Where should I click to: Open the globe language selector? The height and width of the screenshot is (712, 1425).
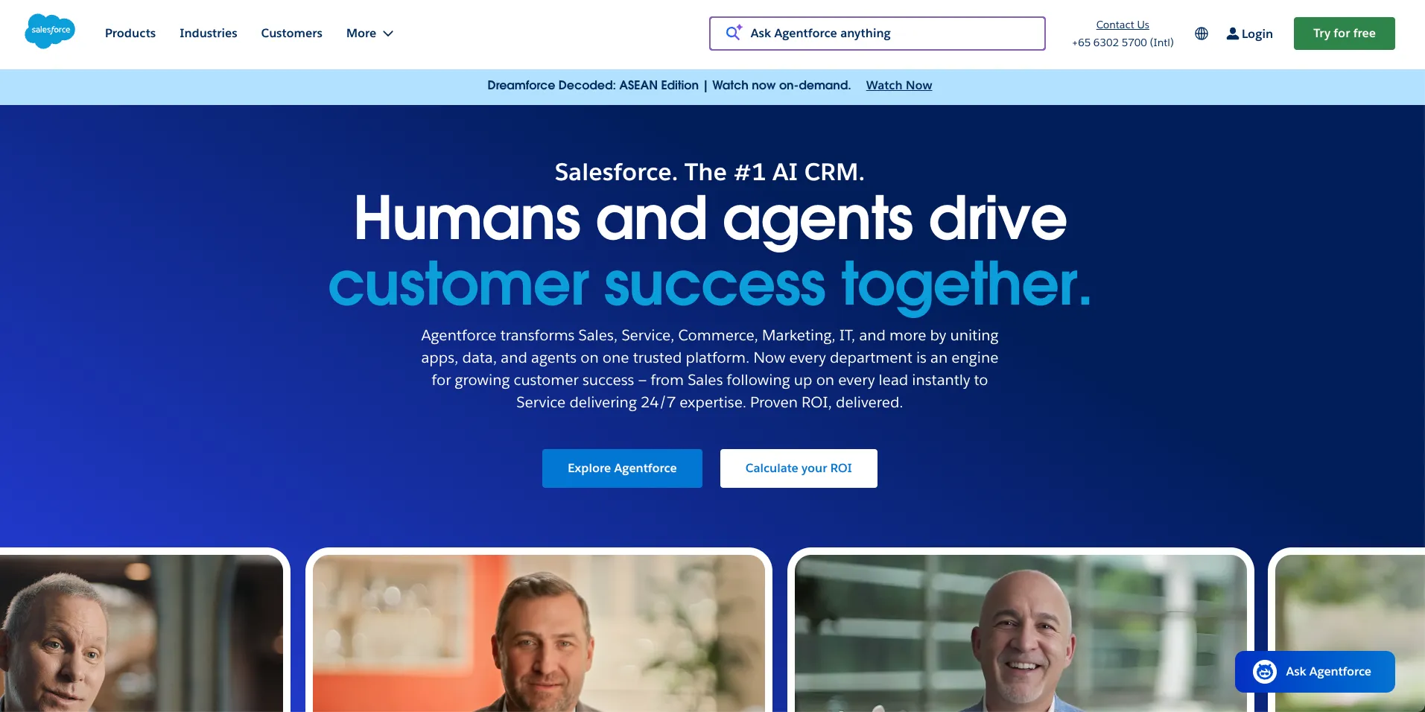click(1202, 34)
